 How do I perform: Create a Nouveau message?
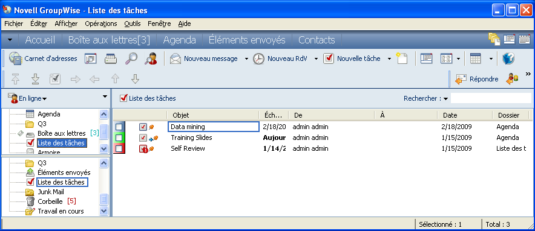click(204, 59)
